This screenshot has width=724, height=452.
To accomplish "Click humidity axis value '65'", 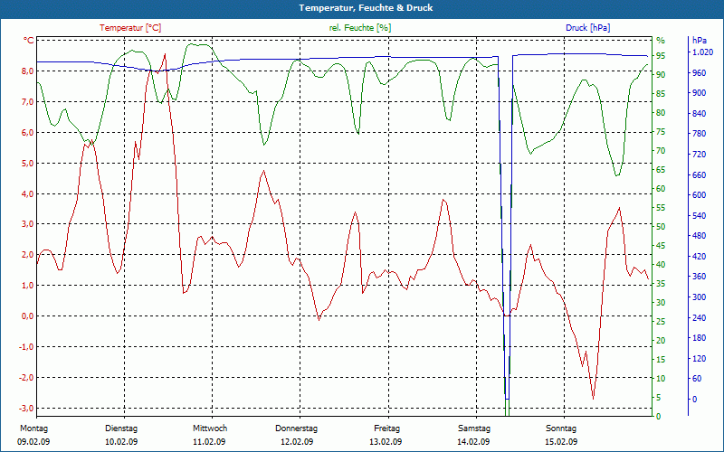I will 661,170.
